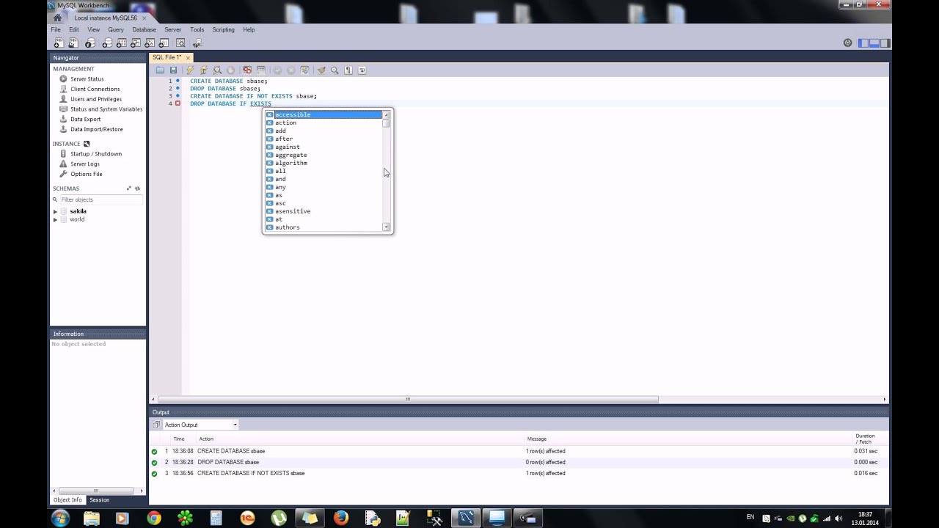Click the search table data icon in main toolbar
The image size is (939, 528).
(180, 43)
